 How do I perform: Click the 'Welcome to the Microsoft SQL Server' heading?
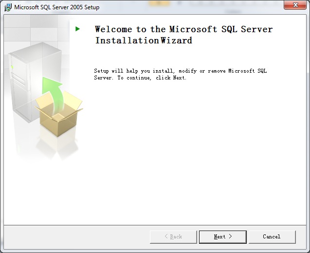(183, 35)
